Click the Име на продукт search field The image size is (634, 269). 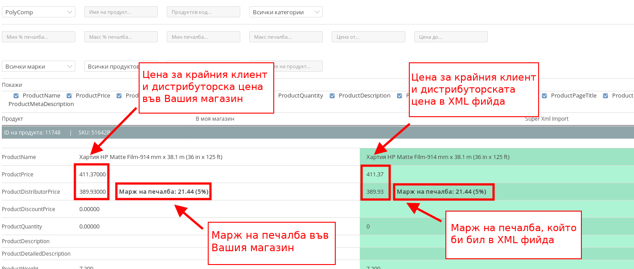pyautogui.click(x=121, y=12)
